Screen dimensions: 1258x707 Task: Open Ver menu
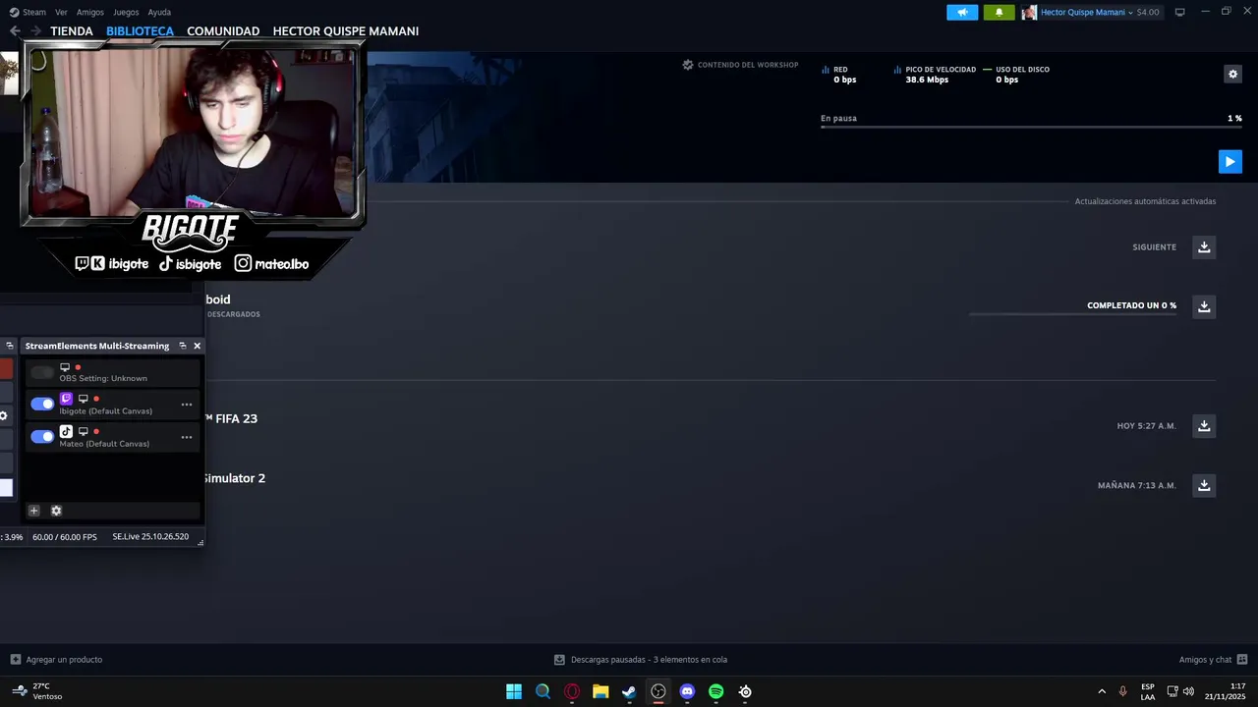pyautogui.click(x=61, y=12)
